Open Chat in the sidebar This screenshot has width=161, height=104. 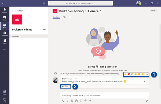point(5,18)
